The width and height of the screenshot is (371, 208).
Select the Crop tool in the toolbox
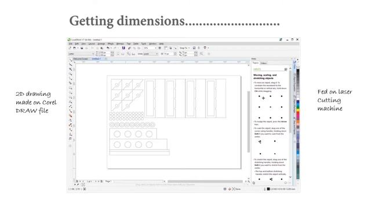point(71,69)
